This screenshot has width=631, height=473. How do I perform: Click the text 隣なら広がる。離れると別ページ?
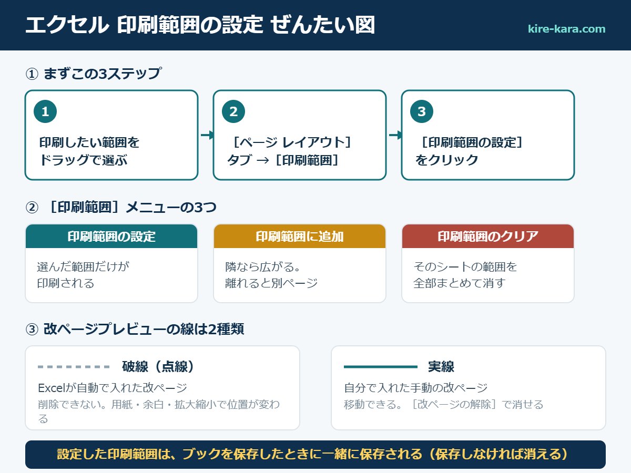tap(272, 275)
